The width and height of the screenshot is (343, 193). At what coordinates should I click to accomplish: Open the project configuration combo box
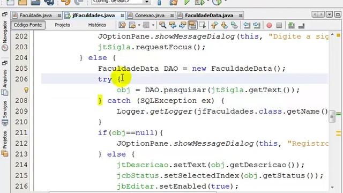(x=121, y=2)
